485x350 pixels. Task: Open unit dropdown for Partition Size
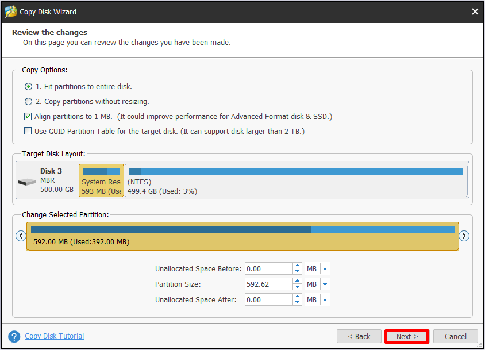tap(325, 284)
